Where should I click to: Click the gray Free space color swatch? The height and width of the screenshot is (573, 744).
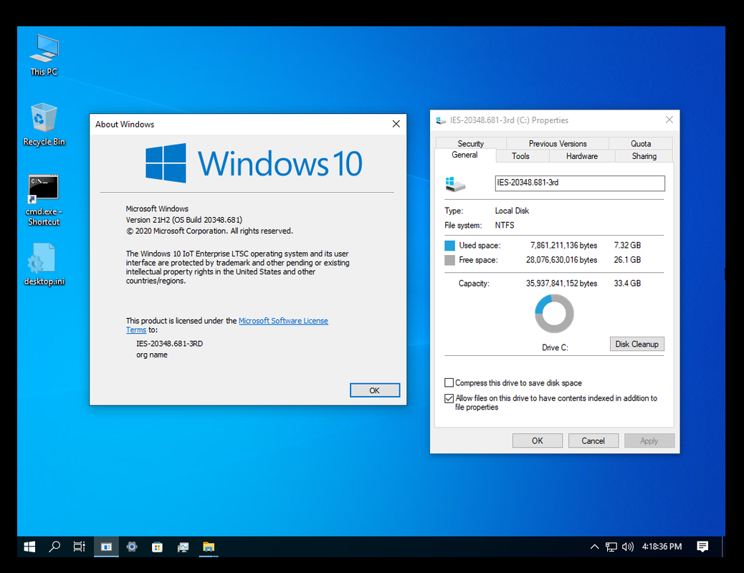(x=449, y=260)
